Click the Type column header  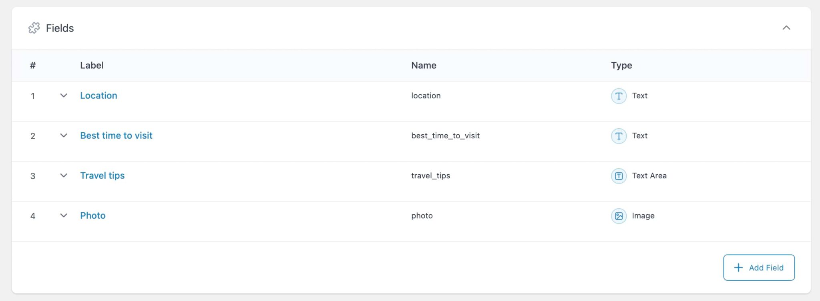tap(621, 65)
